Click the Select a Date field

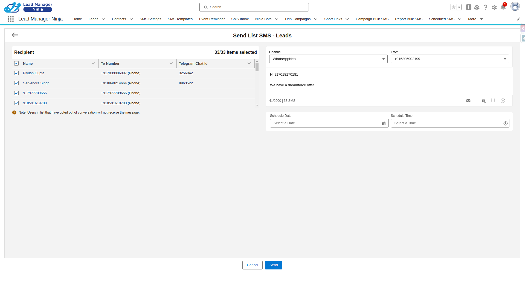click(x=329, y=123)
